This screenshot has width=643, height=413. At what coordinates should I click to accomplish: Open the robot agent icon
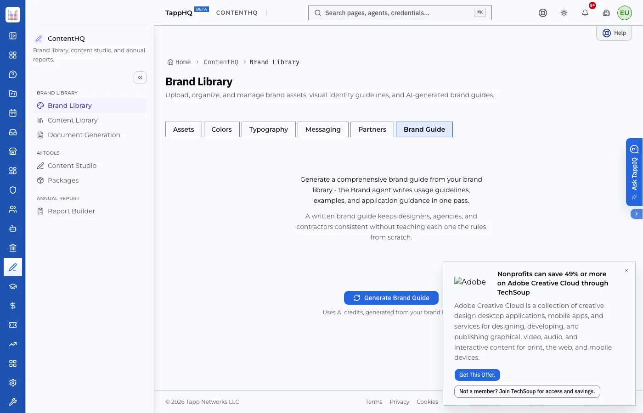point(13,229)
